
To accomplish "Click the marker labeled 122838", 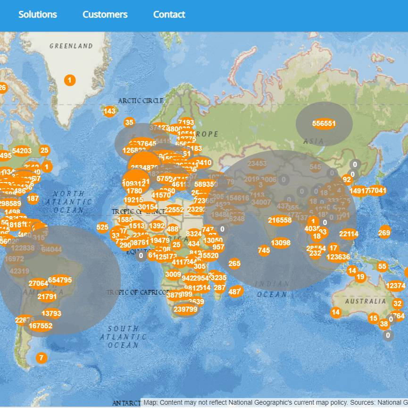I will [x=23, y=248].
